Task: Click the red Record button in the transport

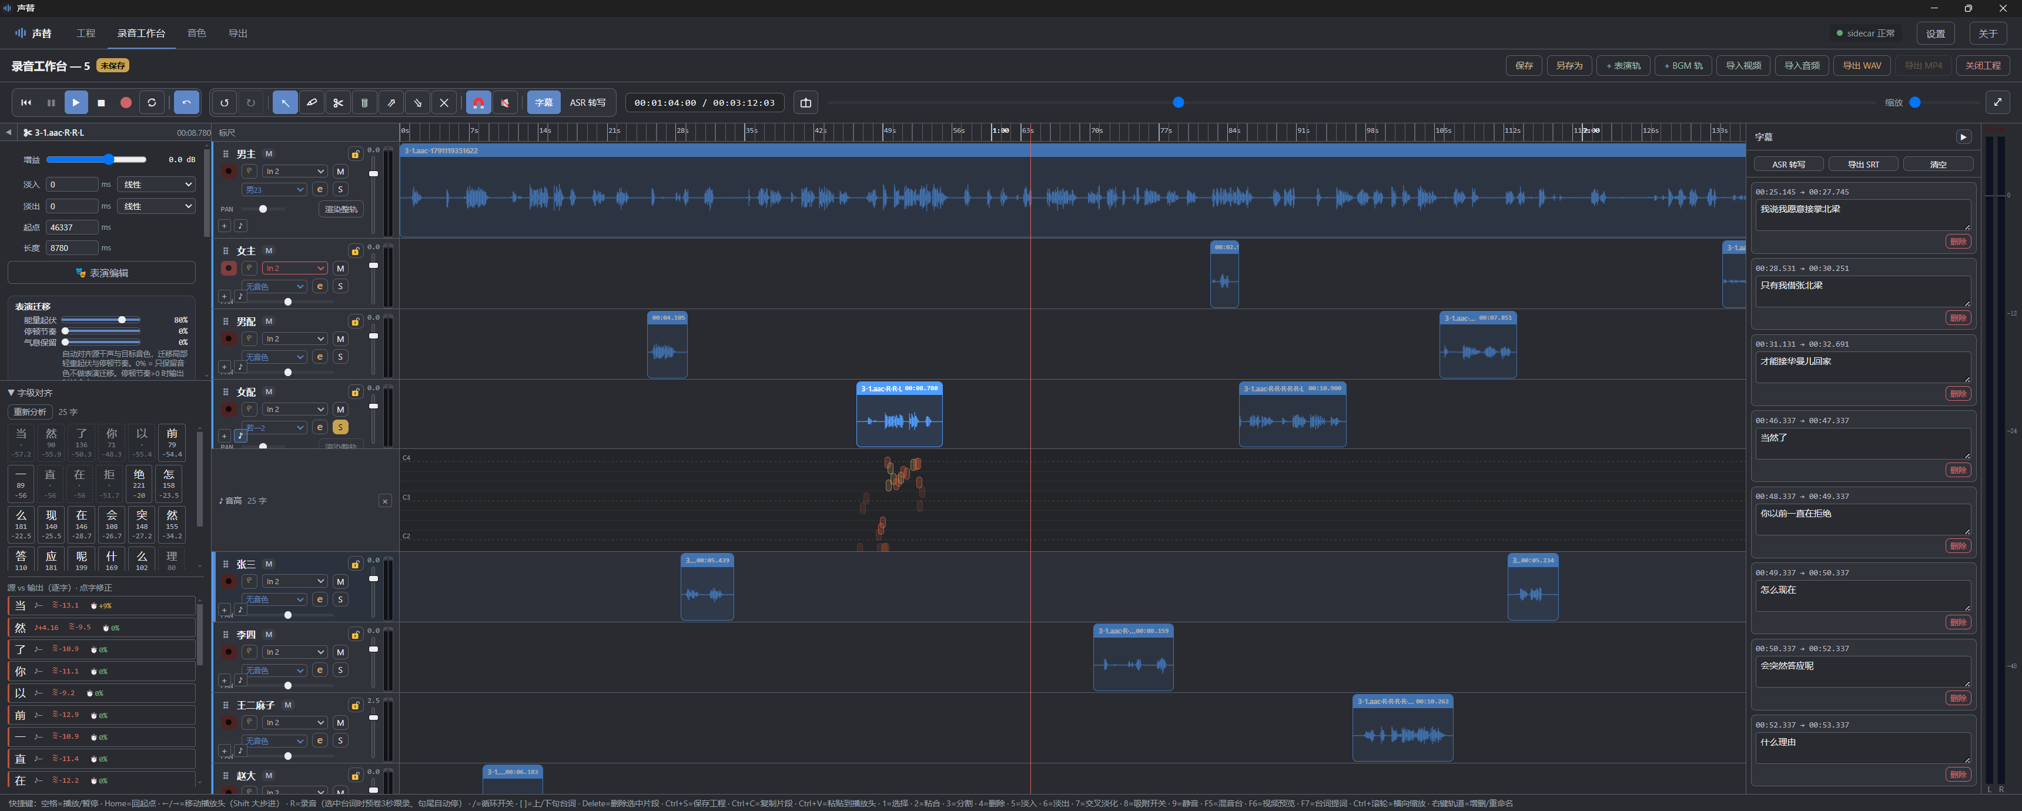Action: [126, 103]
